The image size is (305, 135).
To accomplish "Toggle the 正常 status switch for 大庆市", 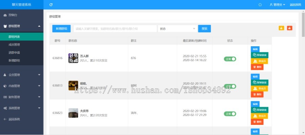I will [230, 114].
